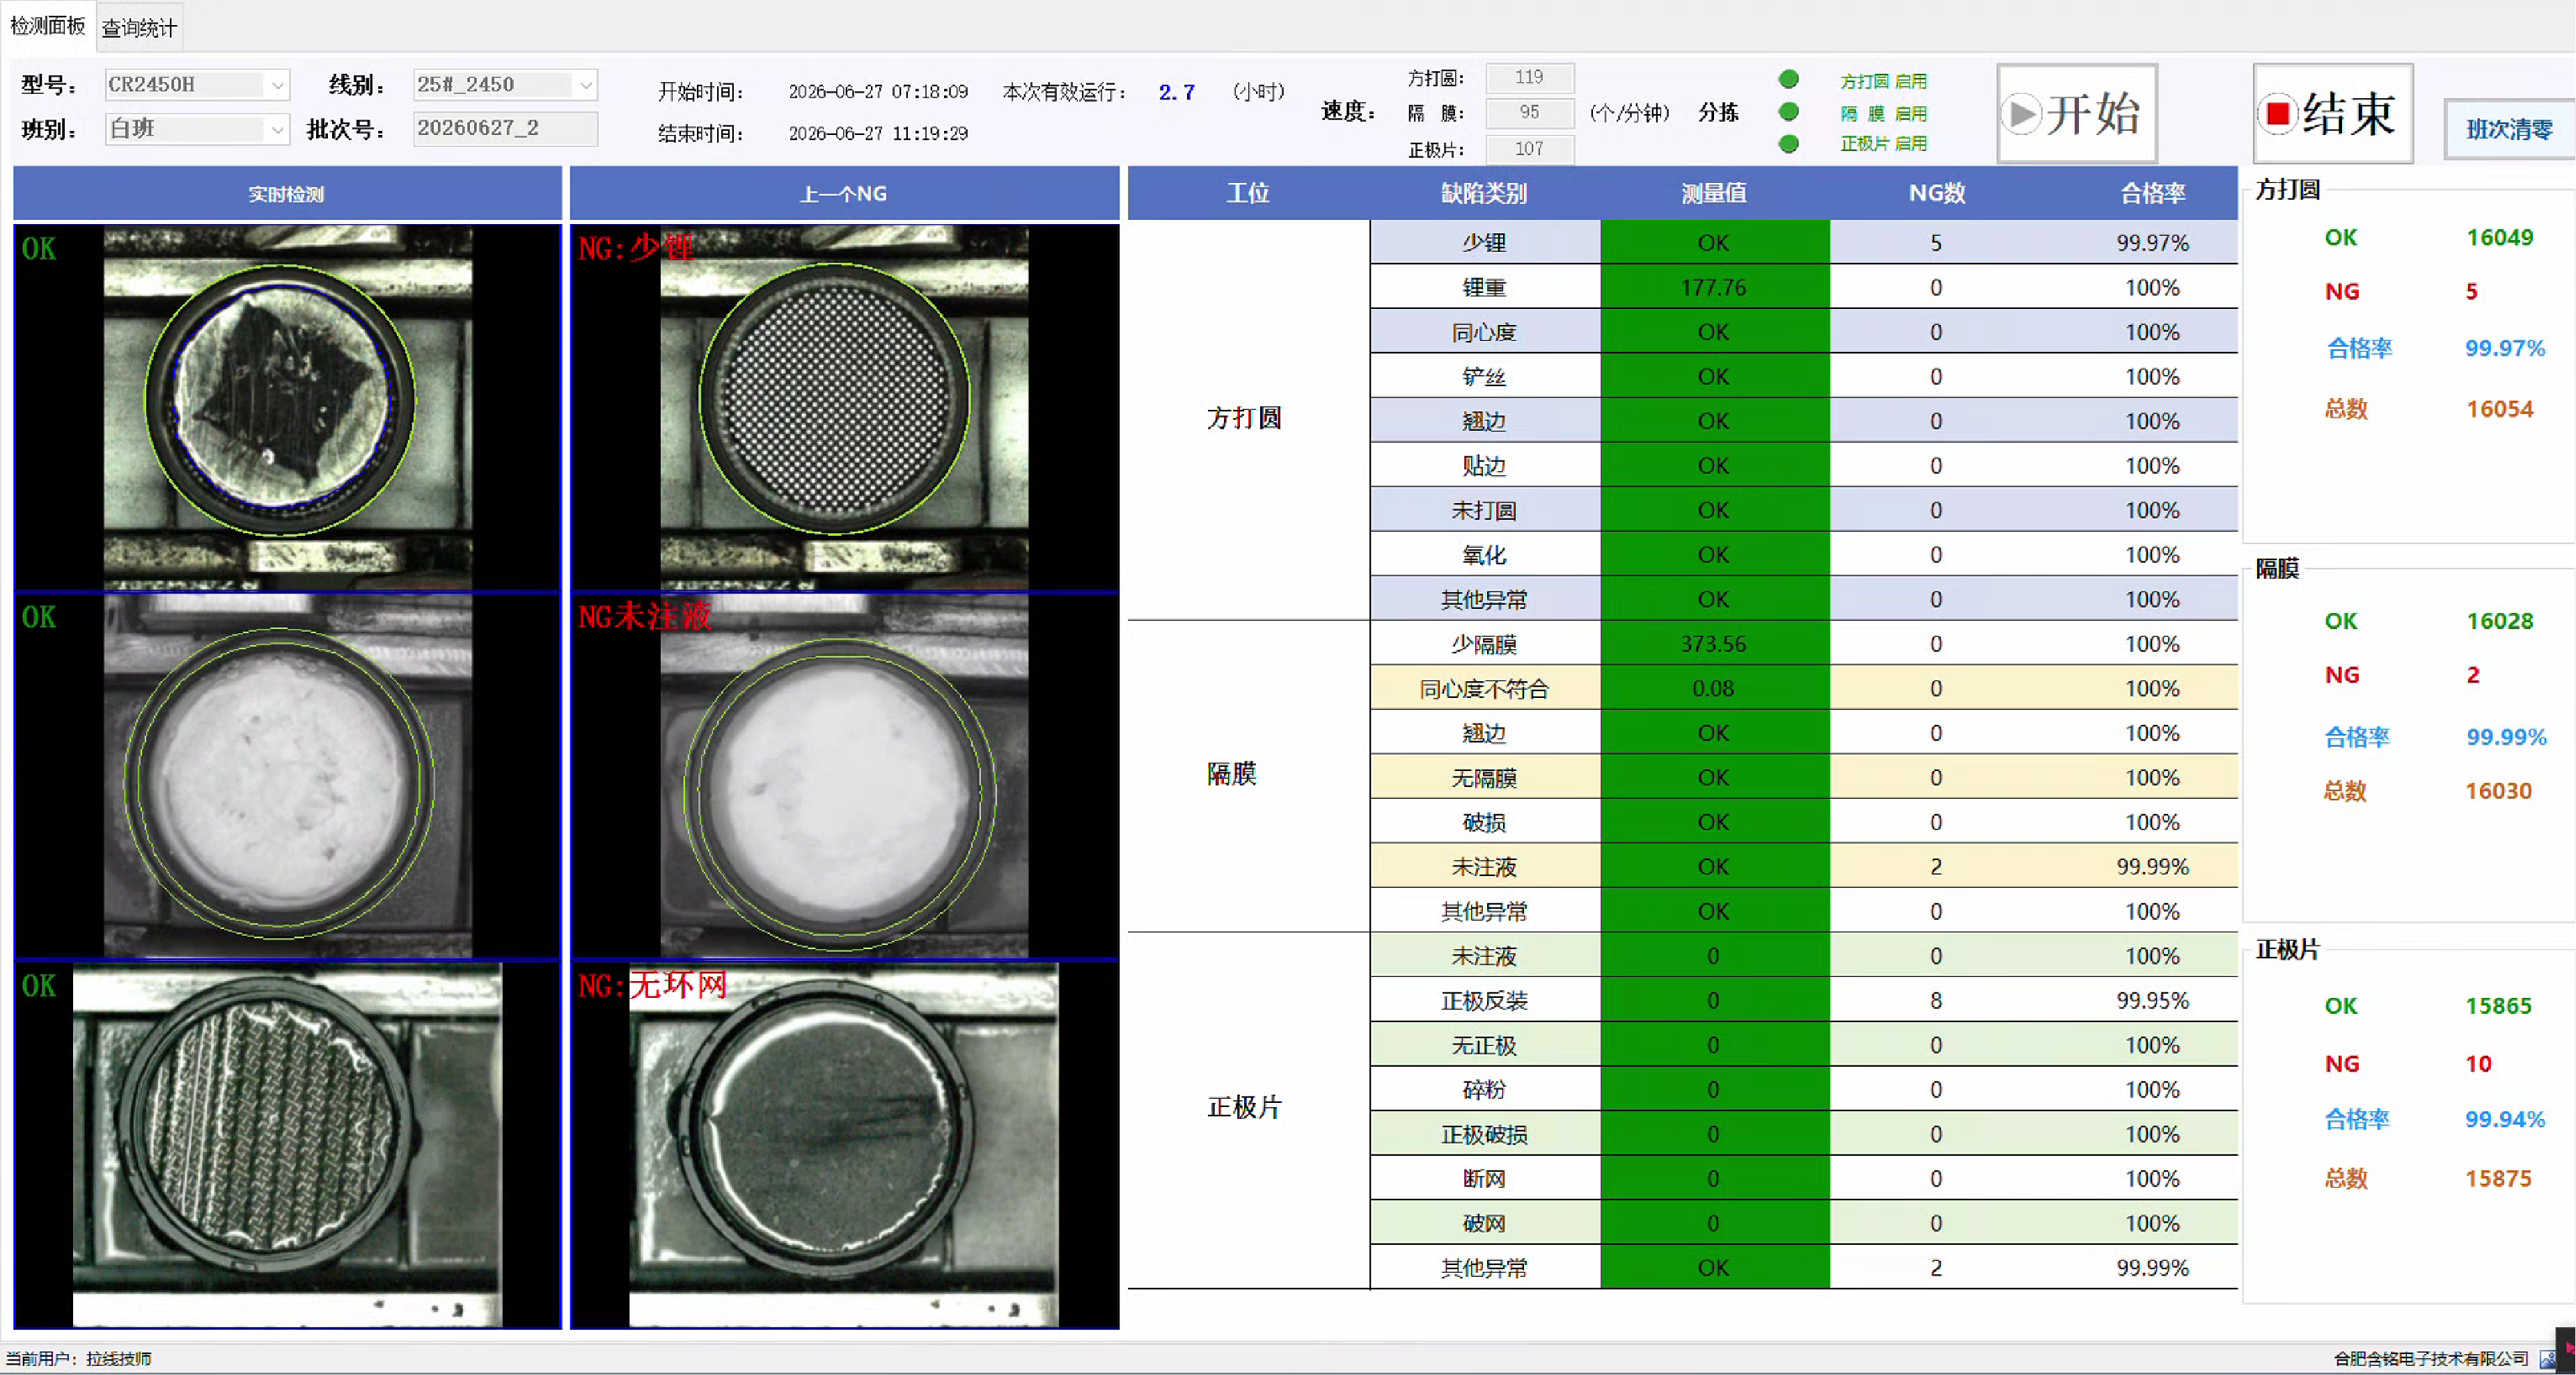Screen dimensions: 2576x1375
Task: Click the 少锂 defect row label
Action: [x=1484, y=243]
